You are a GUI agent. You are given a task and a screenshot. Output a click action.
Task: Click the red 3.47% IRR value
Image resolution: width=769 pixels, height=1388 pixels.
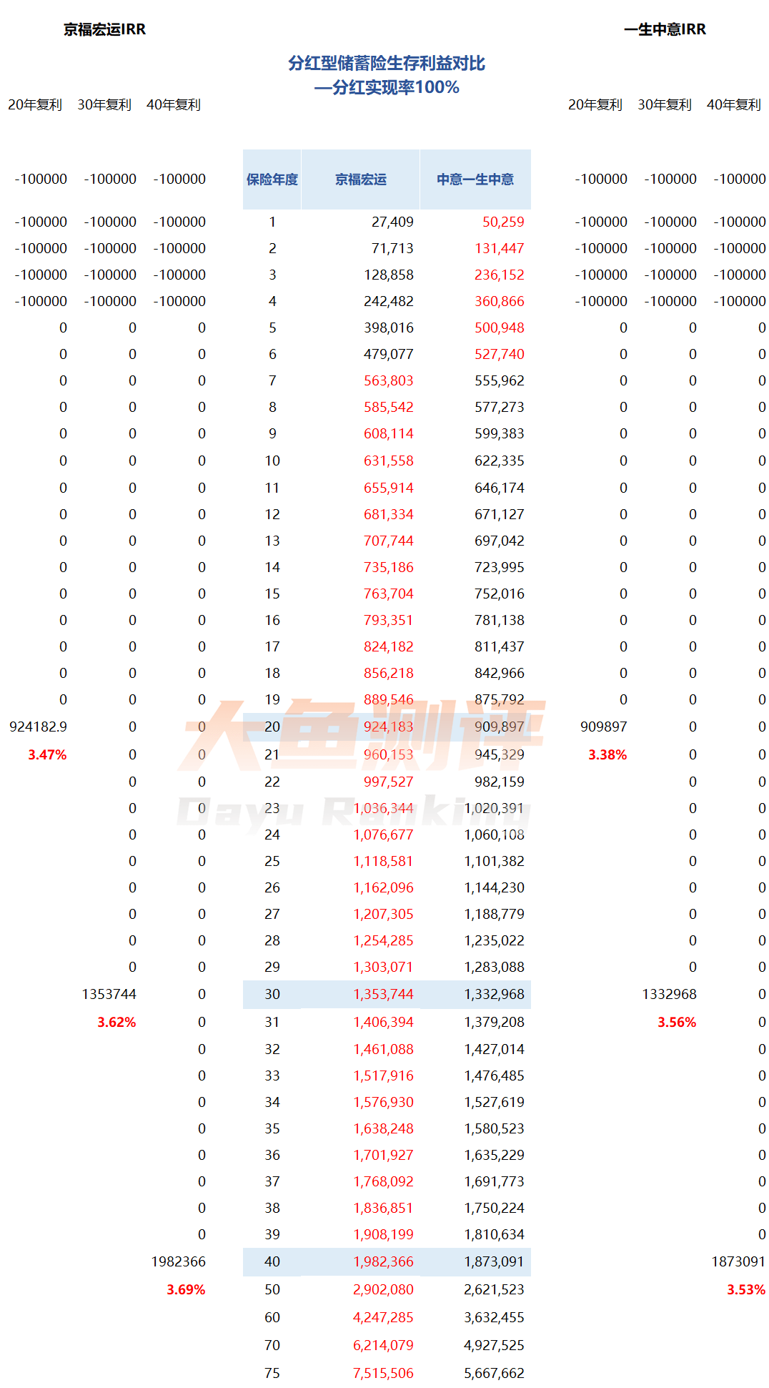point(47,754)
